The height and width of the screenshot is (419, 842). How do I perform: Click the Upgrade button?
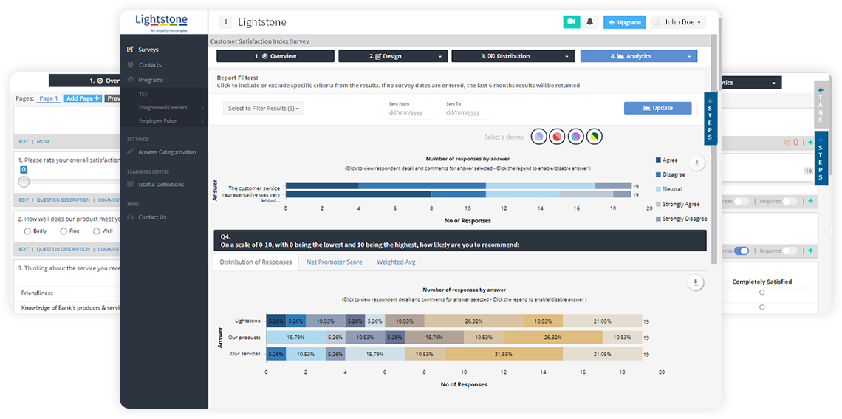(624, 22)
